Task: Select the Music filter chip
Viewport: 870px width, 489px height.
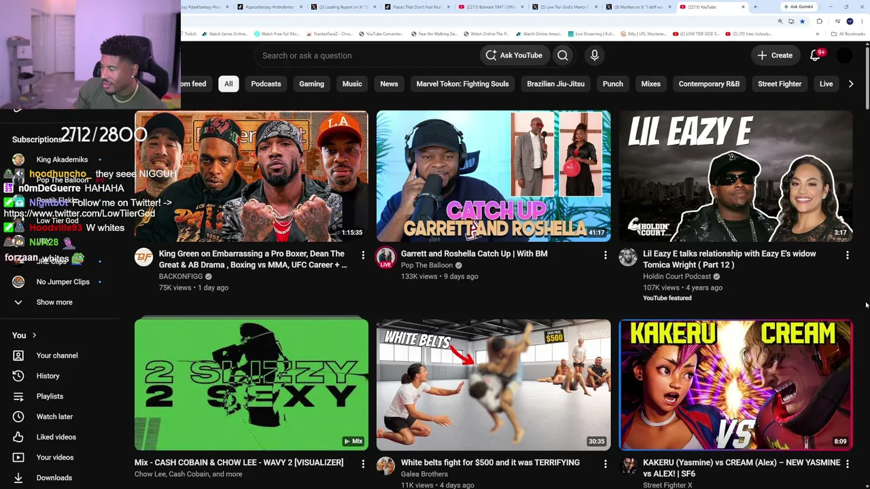Action: pyautogui.click(x=352, y=84)
